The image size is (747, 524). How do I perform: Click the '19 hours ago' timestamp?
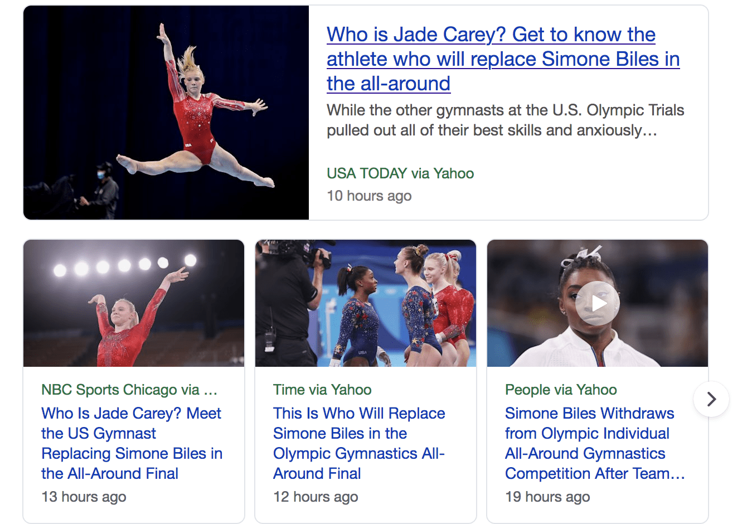coord(547,497)
